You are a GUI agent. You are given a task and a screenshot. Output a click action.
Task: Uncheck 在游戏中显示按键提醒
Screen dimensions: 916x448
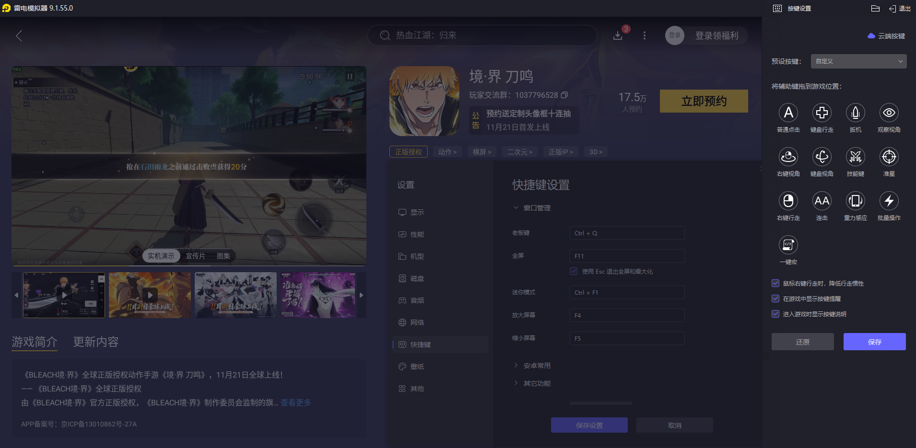(x=775, y=299)
